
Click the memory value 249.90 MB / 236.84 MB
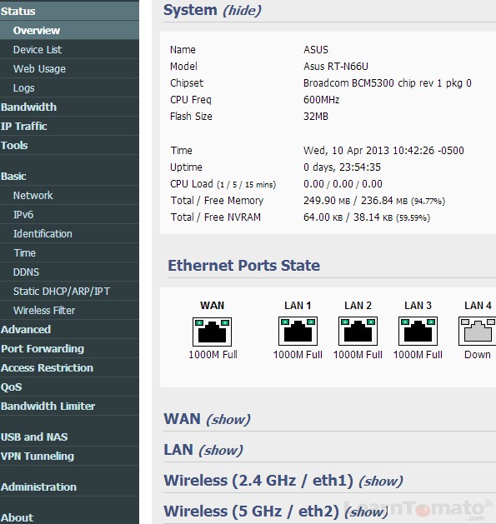374,201
